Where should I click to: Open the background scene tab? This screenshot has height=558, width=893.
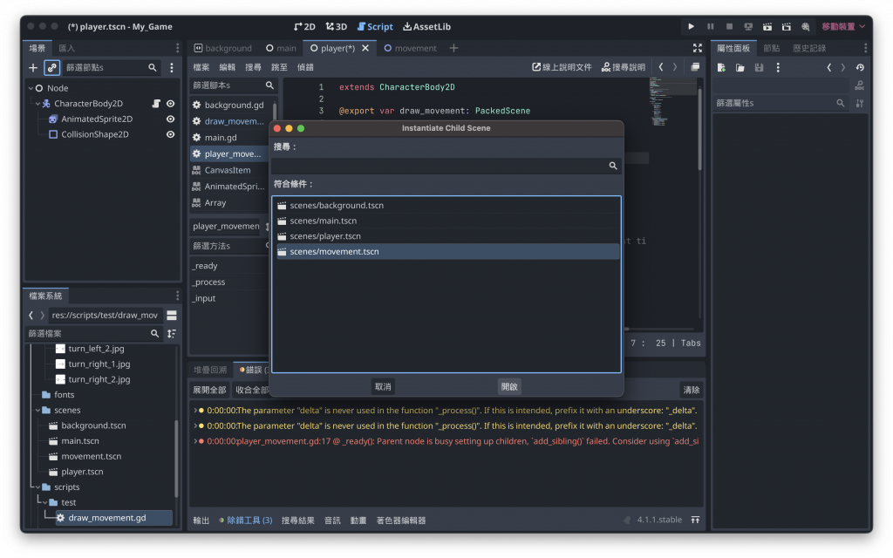(222, 49)
